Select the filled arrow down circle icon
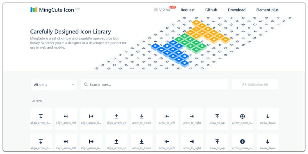The height and width of the screenshot is (154, 308). click(242, 142)
